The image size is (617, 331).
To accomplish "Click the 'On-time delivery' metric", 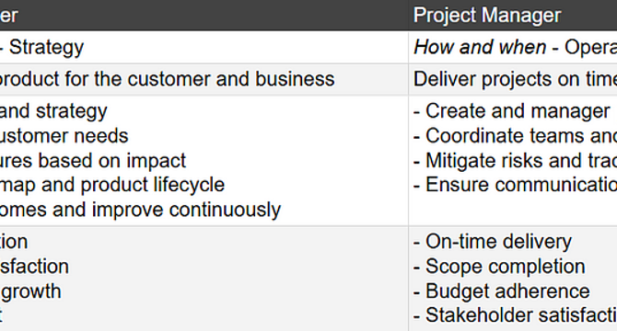I will [x=493, y=242].
